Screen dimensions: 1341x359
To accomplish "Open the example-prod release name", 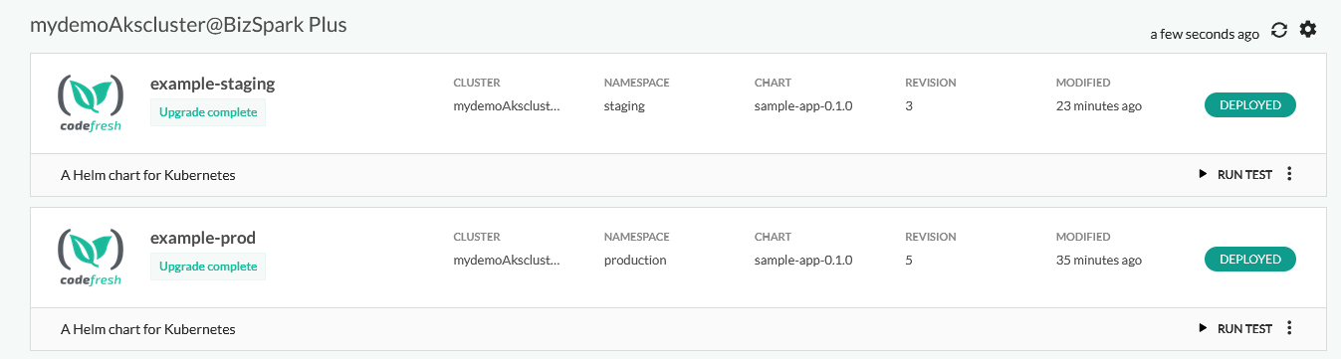I will pos(203,238).
